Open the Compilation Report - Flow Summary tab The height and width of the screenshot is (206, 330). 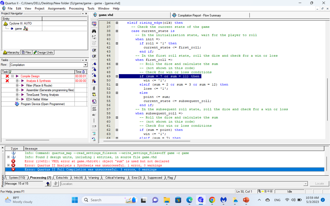pyautogui.click(x=199, y=15)
